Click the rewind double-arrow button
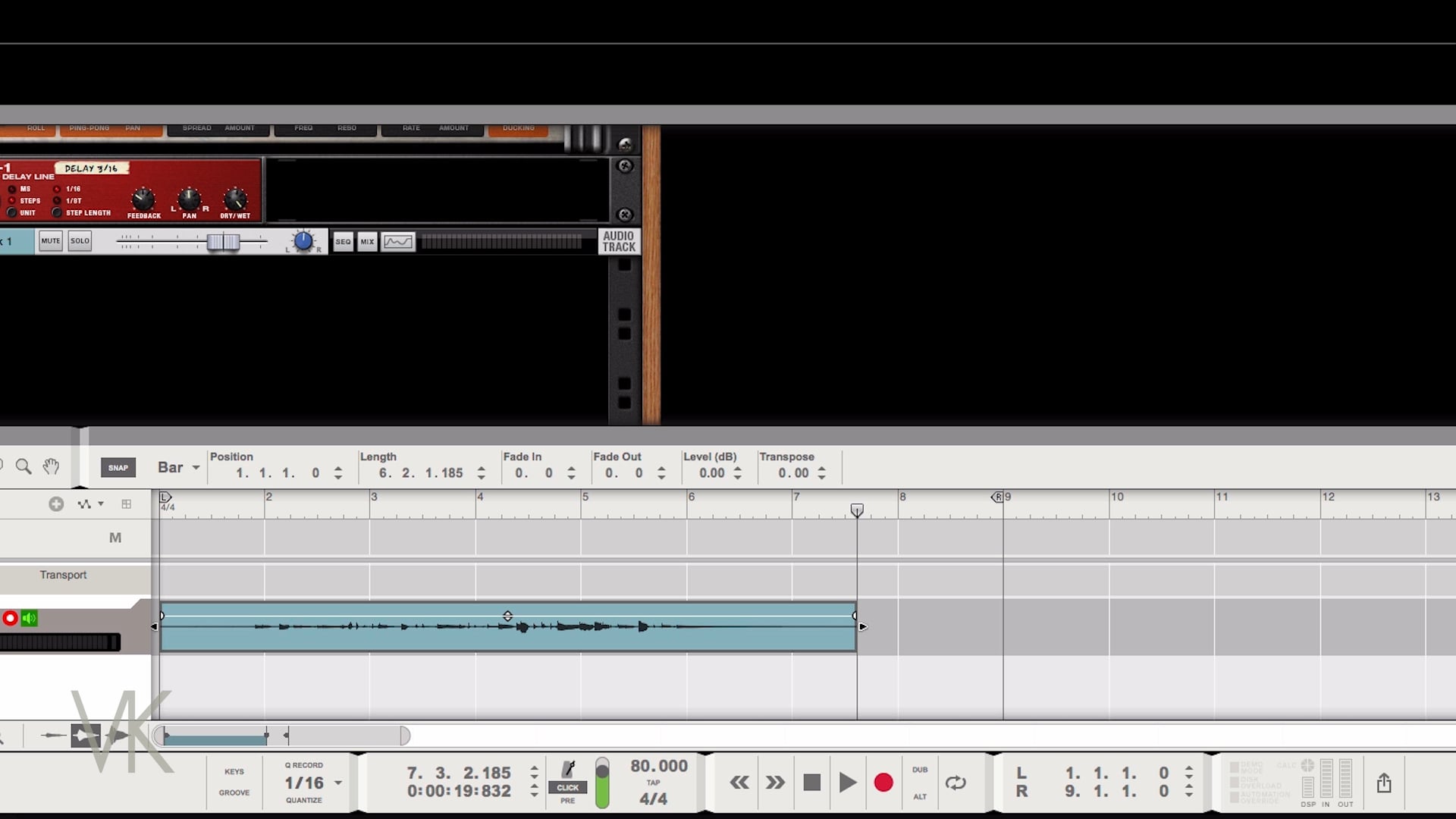 coord(739,783)
